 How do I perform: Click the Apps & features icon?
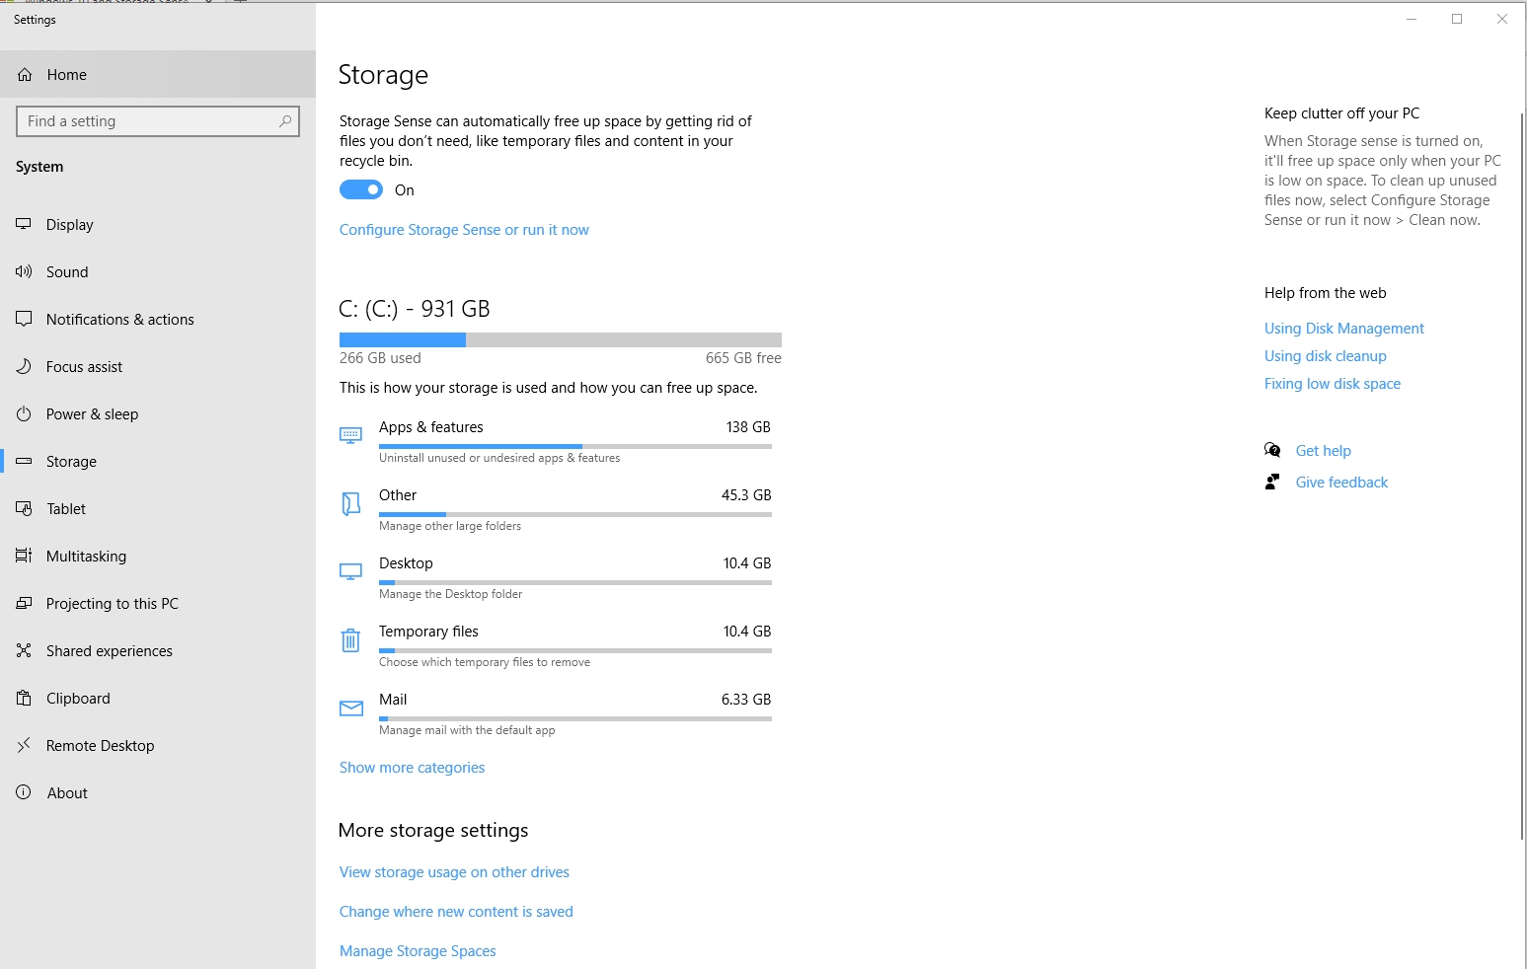[350, 435]
